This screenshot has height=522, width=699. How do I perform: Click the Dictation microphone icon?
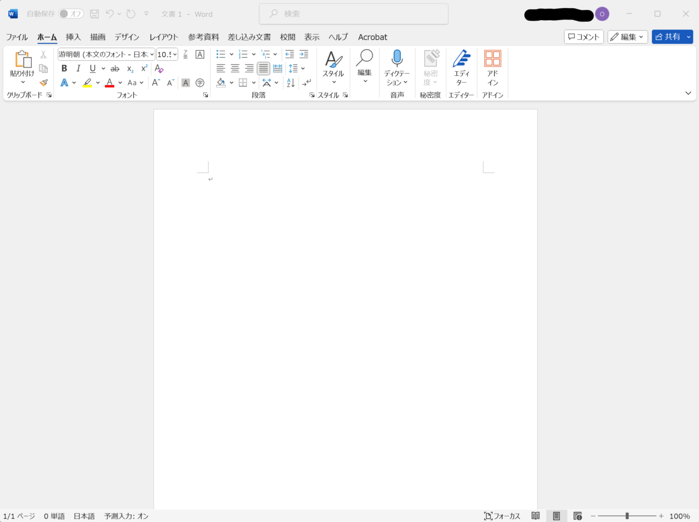tap(397, 59)
